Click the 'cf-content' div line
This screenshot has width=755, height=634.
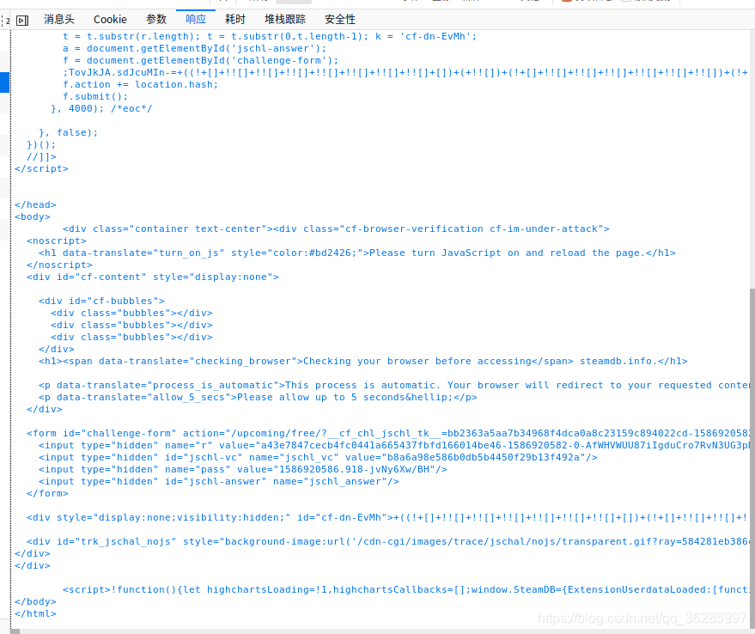[153, 277]
